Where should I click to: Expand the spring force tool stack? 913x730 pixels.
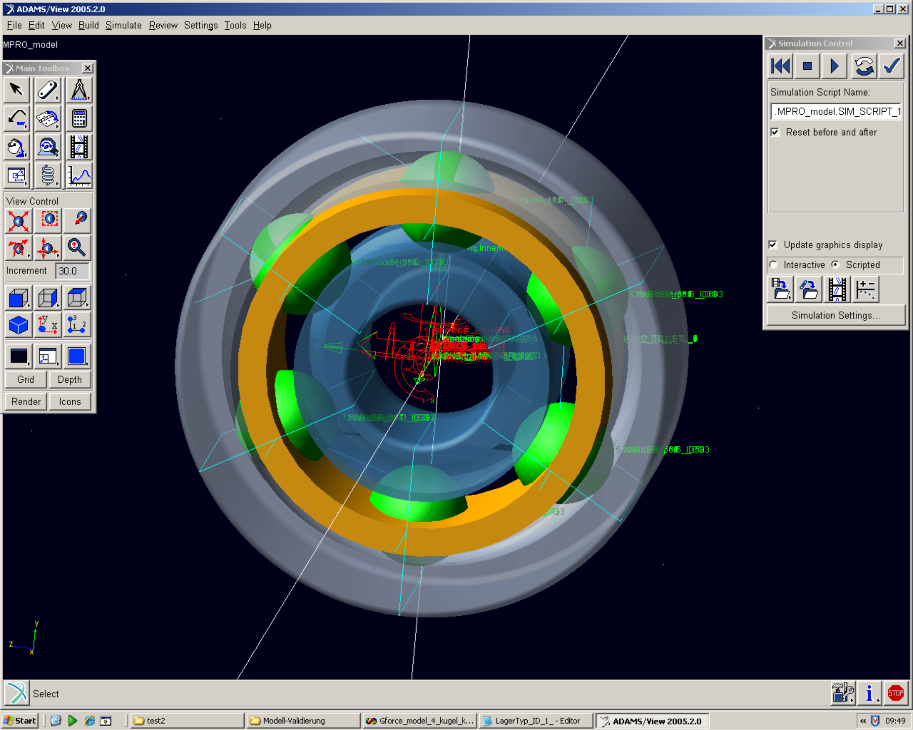pos(47,176)
